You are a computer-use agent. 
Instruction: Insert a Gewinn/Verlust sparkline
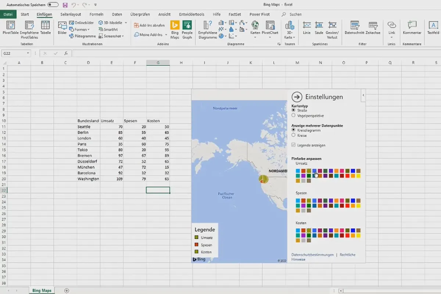332,30
